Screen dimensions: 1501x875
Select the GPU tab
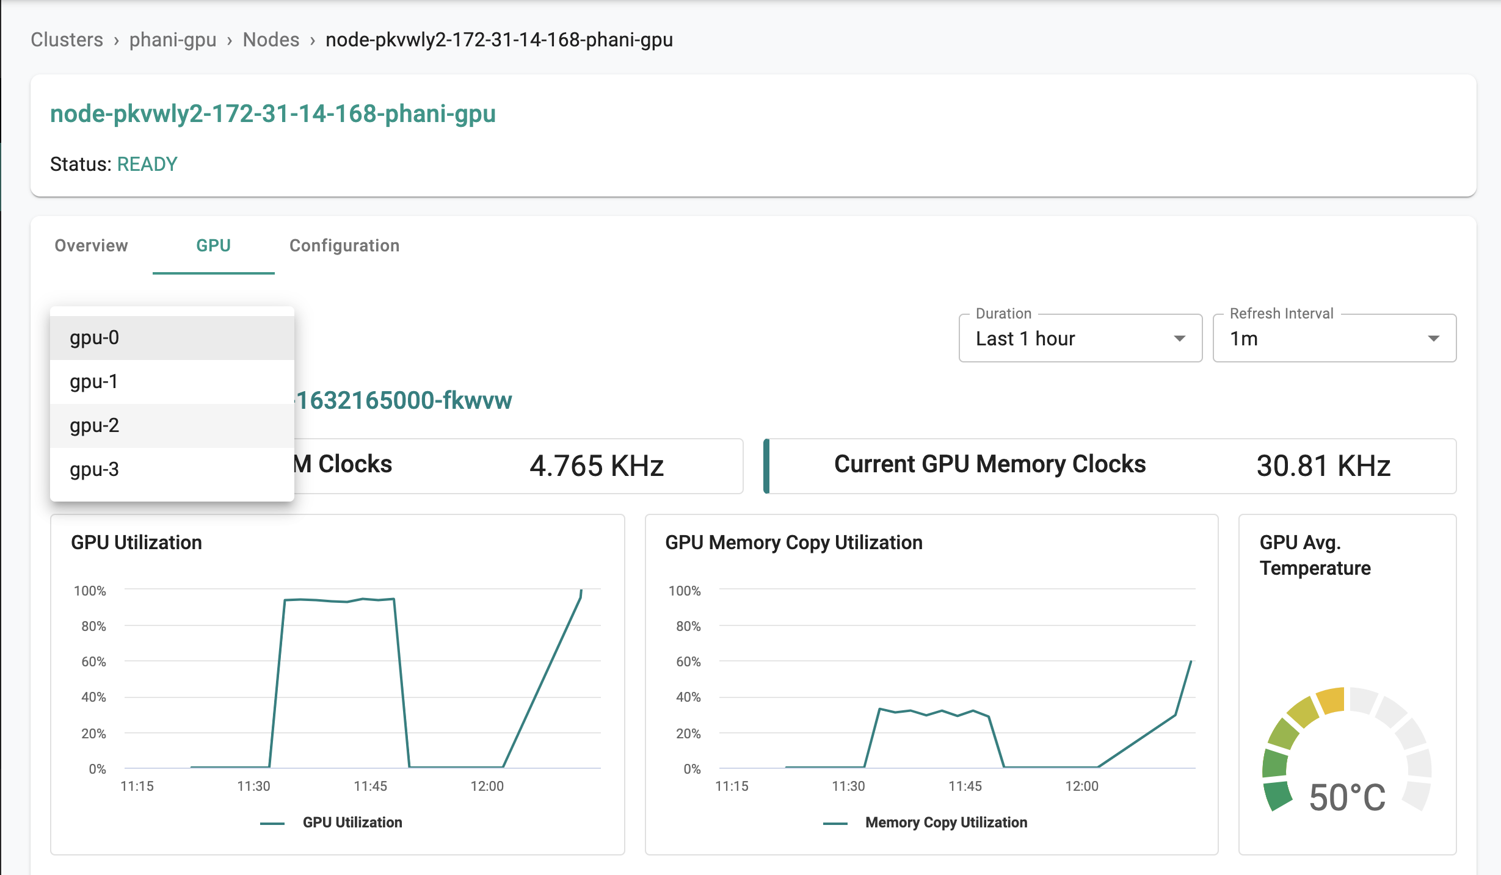214,245
